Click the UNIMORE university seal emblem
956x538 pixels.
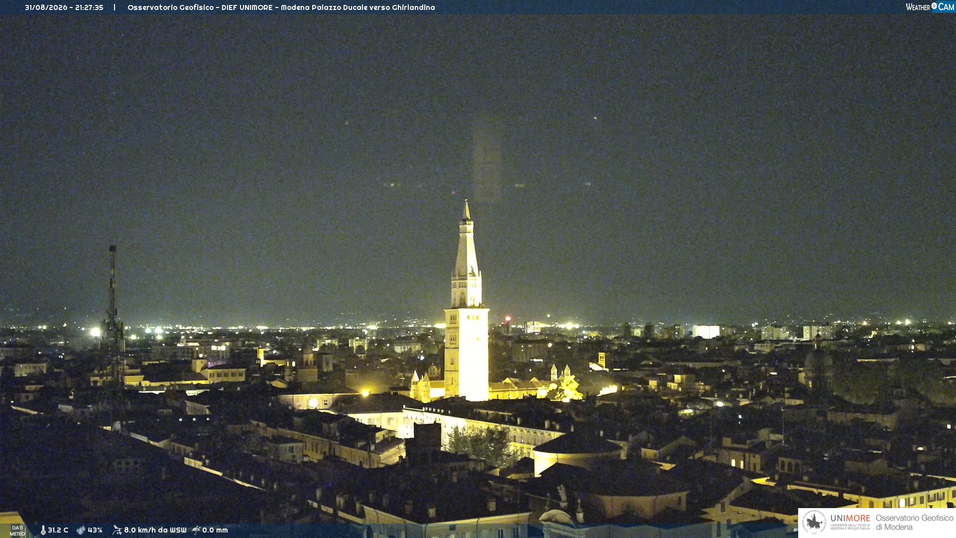click(814, 523)
